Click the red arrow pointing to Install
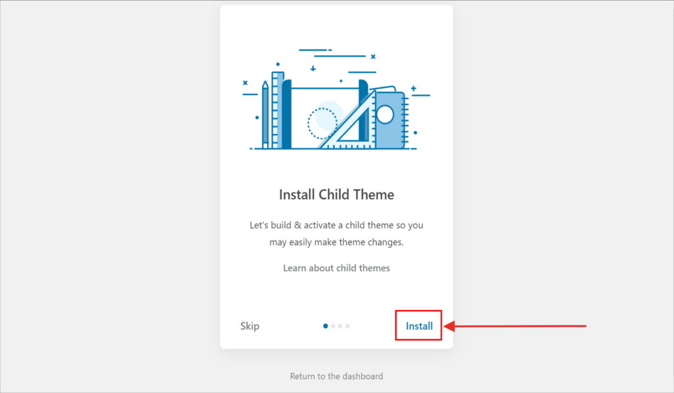This screenshot has height=393, width=674. (x=517, y=326)
